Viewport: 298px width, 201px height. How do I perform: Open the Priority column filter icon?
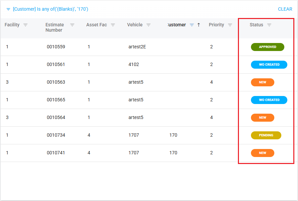coord(230,25)
